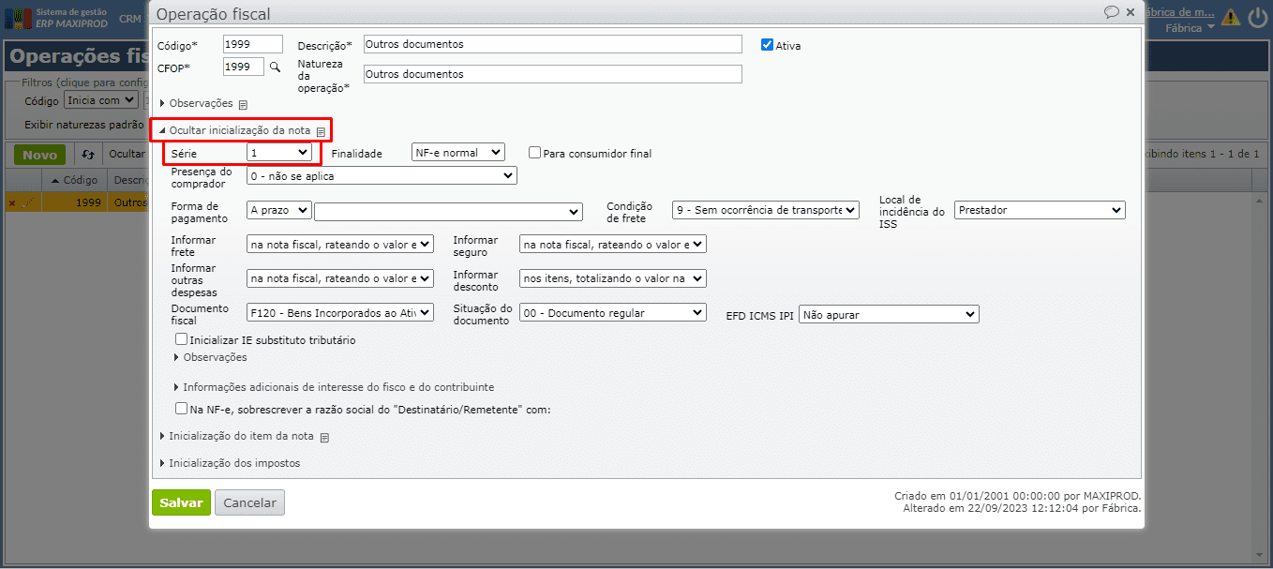Click the Cancelar button
1273x569 pixels.
click(x=249, y=502)
